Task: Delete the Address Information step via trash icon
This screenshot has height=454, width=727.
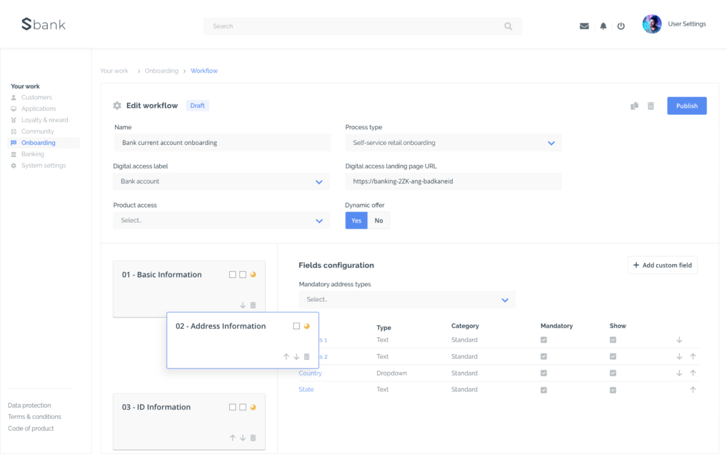Action: point(307,356)
